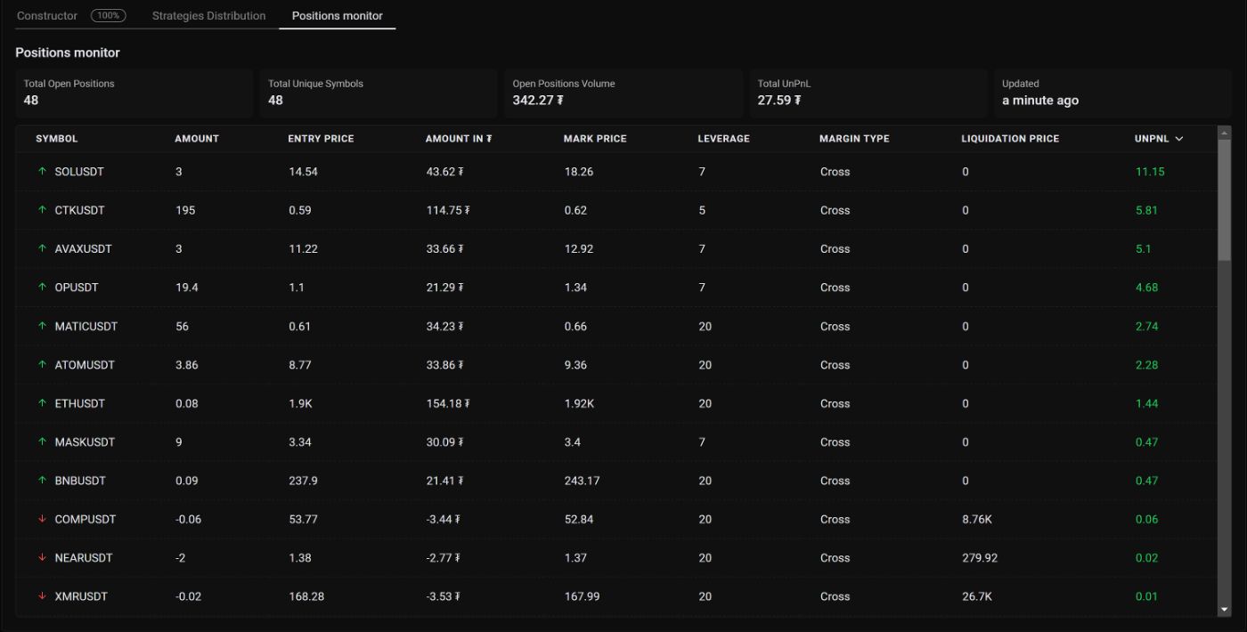1247x632 pixels.
Task: Click the green up arrow beside SOLUSDT
Action: tap(42, 172)
